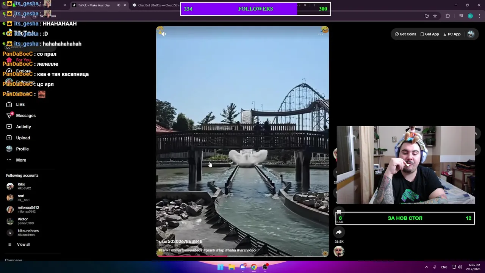The width and height of the screenshot is (485, 273).
Task: Open a new browser tab with the plus button
Action: click(x=314, y=5)
